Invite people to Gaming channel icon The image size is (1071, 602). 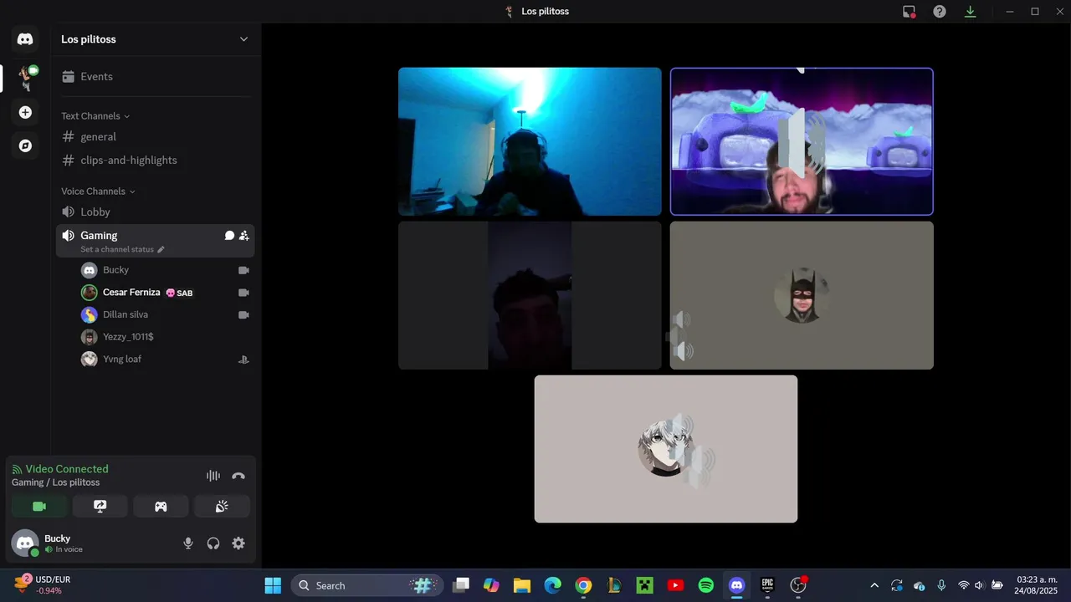click(243, 236)
